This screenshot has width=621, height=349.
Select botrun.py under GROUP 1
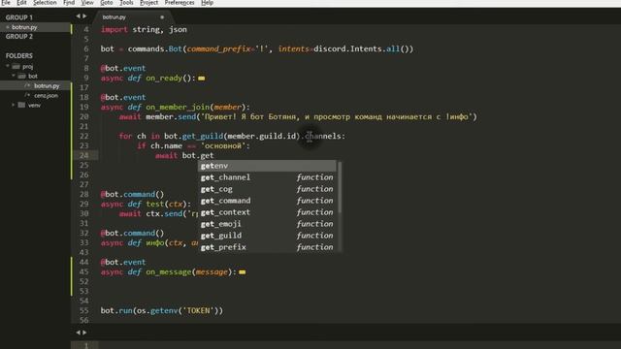35,27
